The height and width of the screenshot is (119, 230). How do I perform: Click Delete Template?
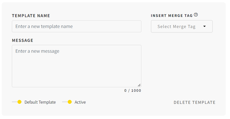click(194, 102)
